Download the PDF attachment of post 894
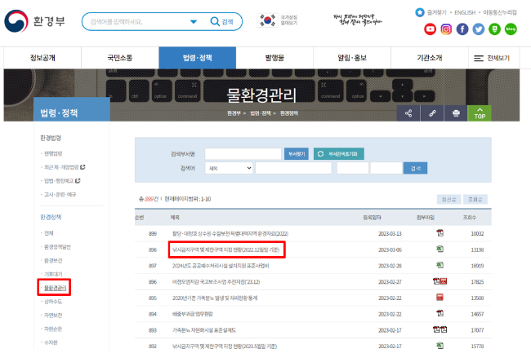The height and width of the screenshot is (362, 531). pos(440,313)
